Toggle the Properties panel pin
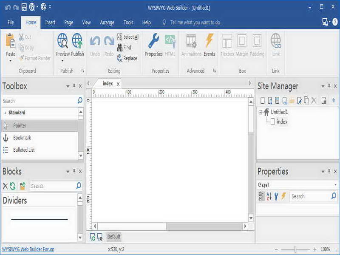The width and height of the screenshot is (340, 255). [329, 171]
